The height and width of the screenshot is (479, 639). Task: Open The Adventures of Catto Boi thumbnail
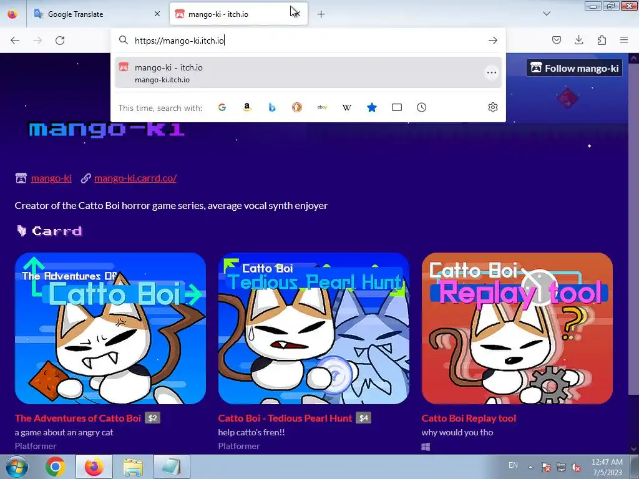(110, 328)
